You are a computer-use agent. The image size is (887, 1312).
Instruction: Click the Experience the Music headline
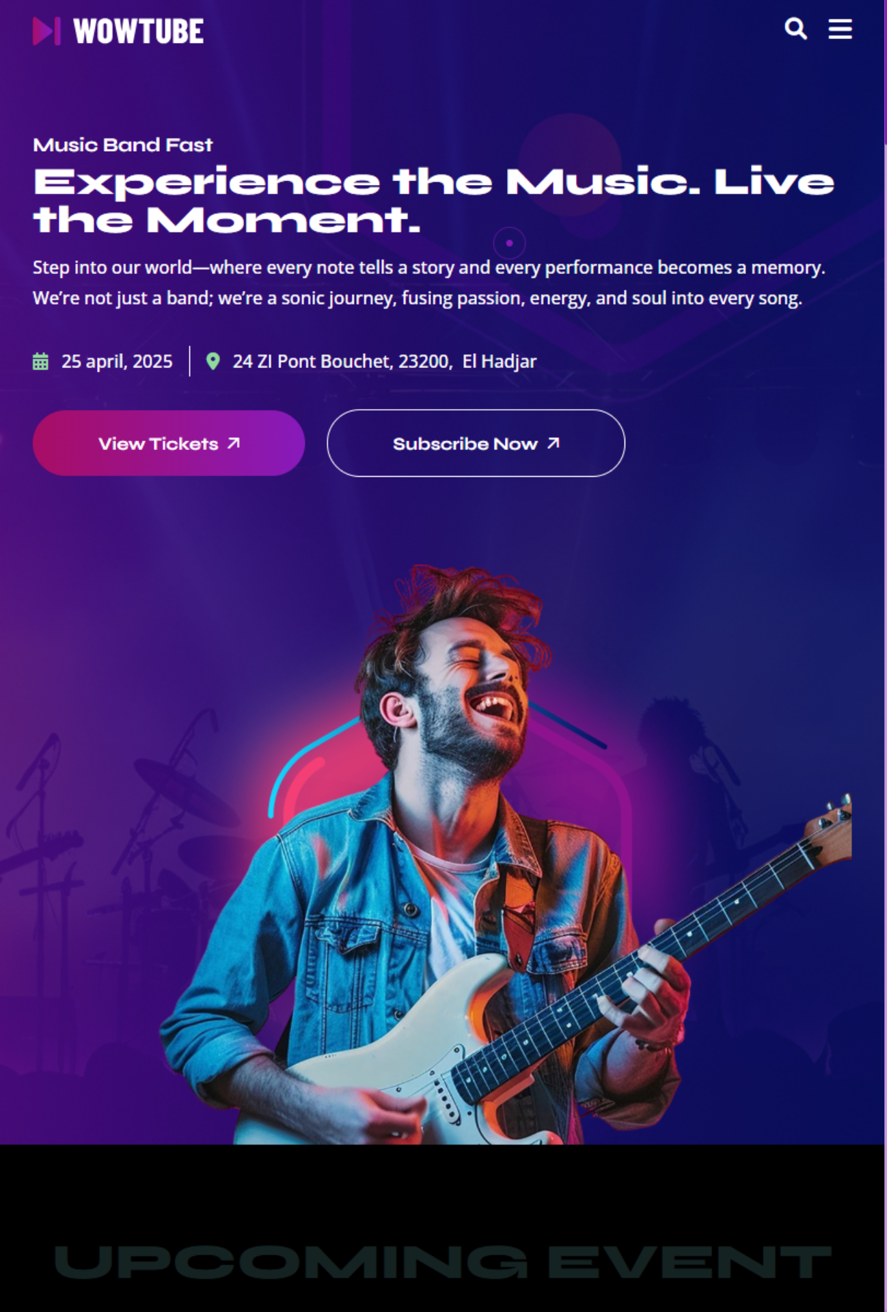[434, 201]
